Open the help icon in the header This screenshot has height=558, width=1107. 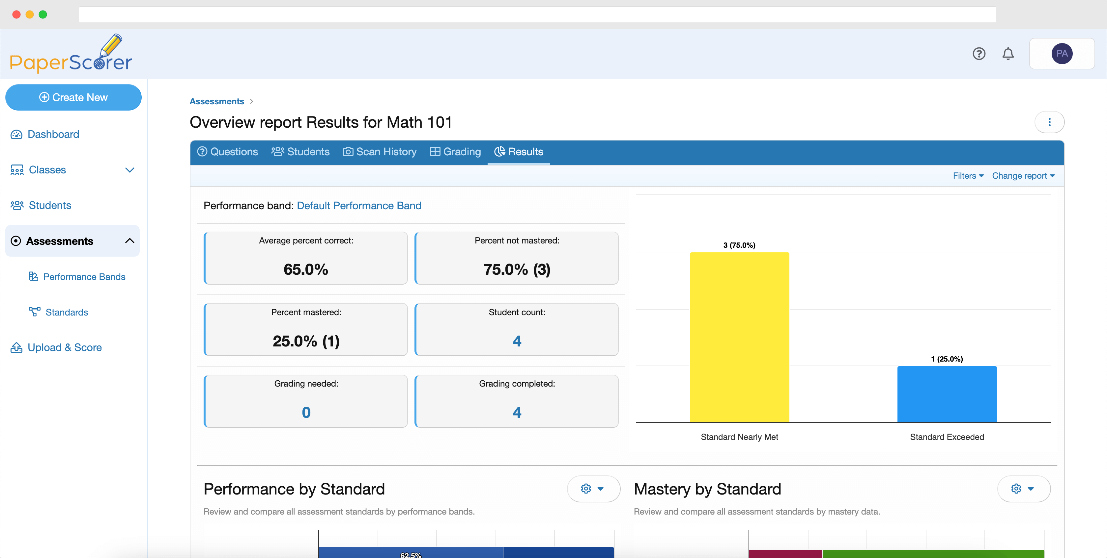[x=979, y=53]
